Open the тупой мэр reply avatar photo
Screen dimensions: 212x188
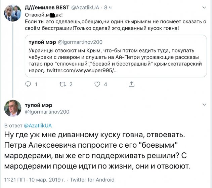(x=13, y=108)
